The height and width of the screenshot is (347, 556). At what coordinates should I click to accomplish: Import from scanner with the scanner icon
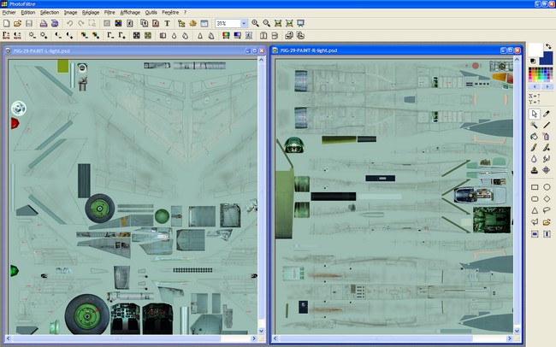point(55,23)
